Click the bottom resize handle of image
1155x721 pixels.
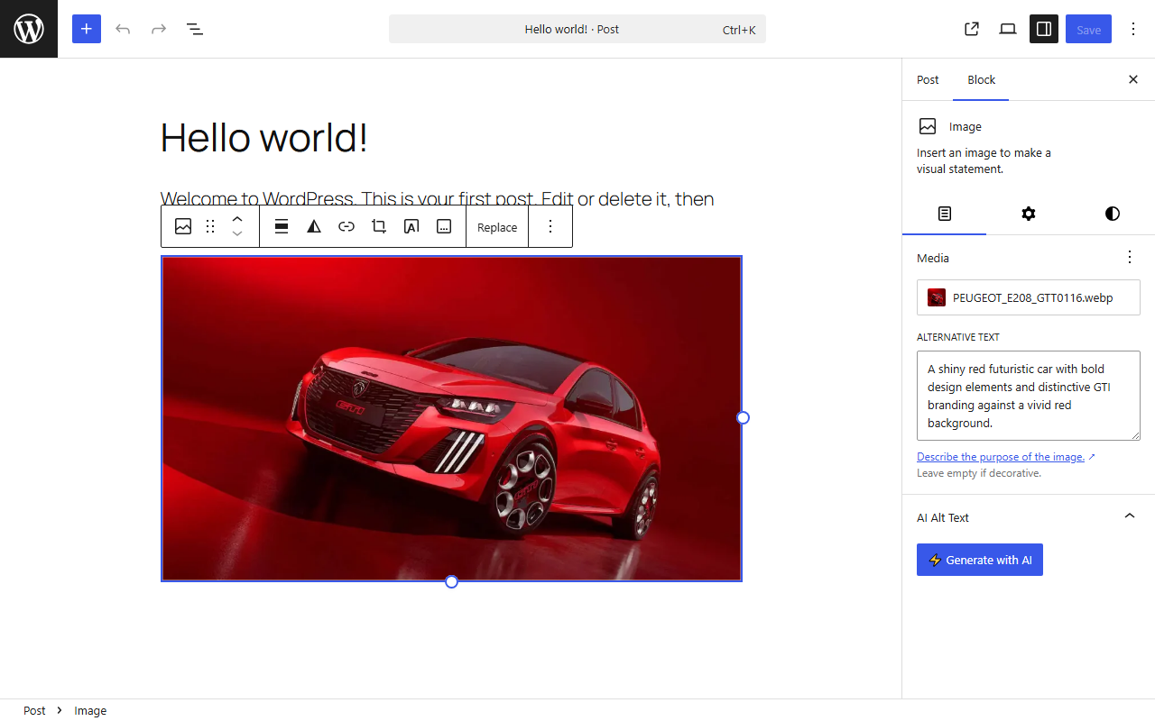(452, 581)
